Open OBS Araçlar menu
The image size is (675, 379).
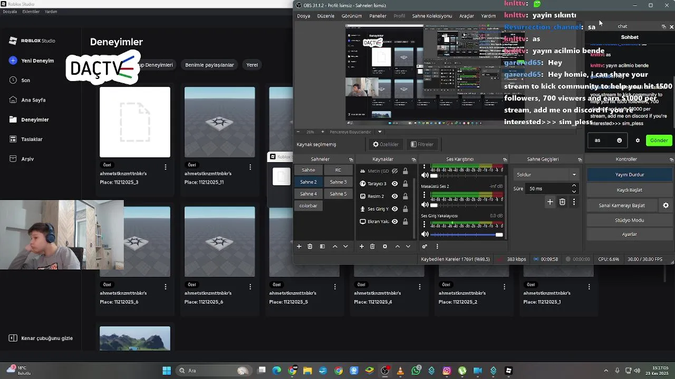pos(467,16)
